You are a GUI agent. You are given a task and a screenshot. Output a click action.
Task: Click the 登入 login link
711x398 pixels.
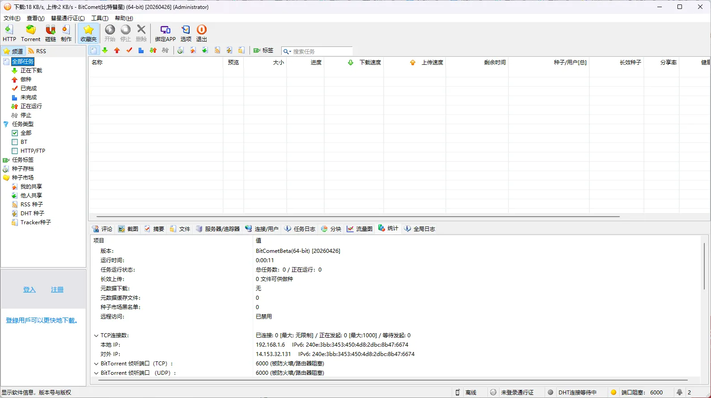[x=29, y=290]
